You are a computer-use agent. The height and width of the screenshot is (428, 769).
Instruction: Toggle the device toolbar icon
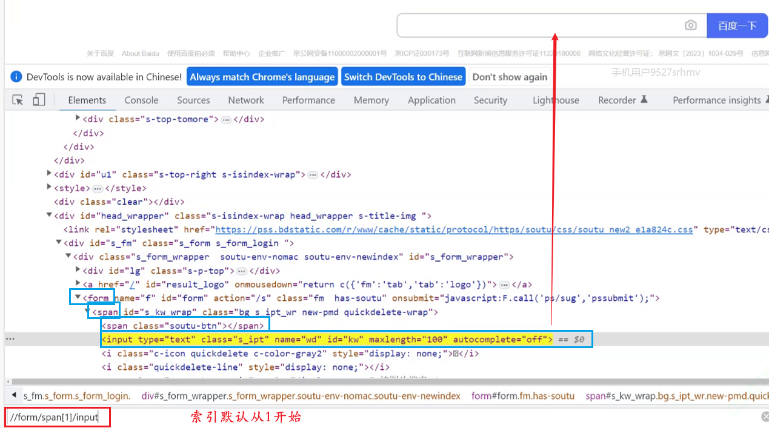tap(39, 100)
